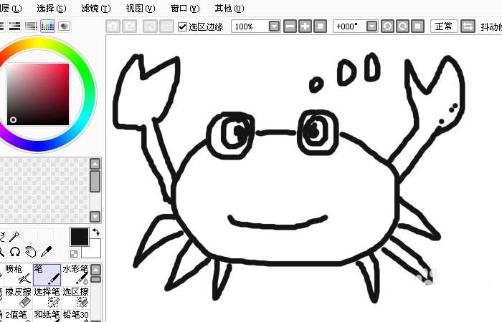Open the 选择(S) menu
Image resolution: width=502 pixels, height=322 pixels.
click(52, 9)
